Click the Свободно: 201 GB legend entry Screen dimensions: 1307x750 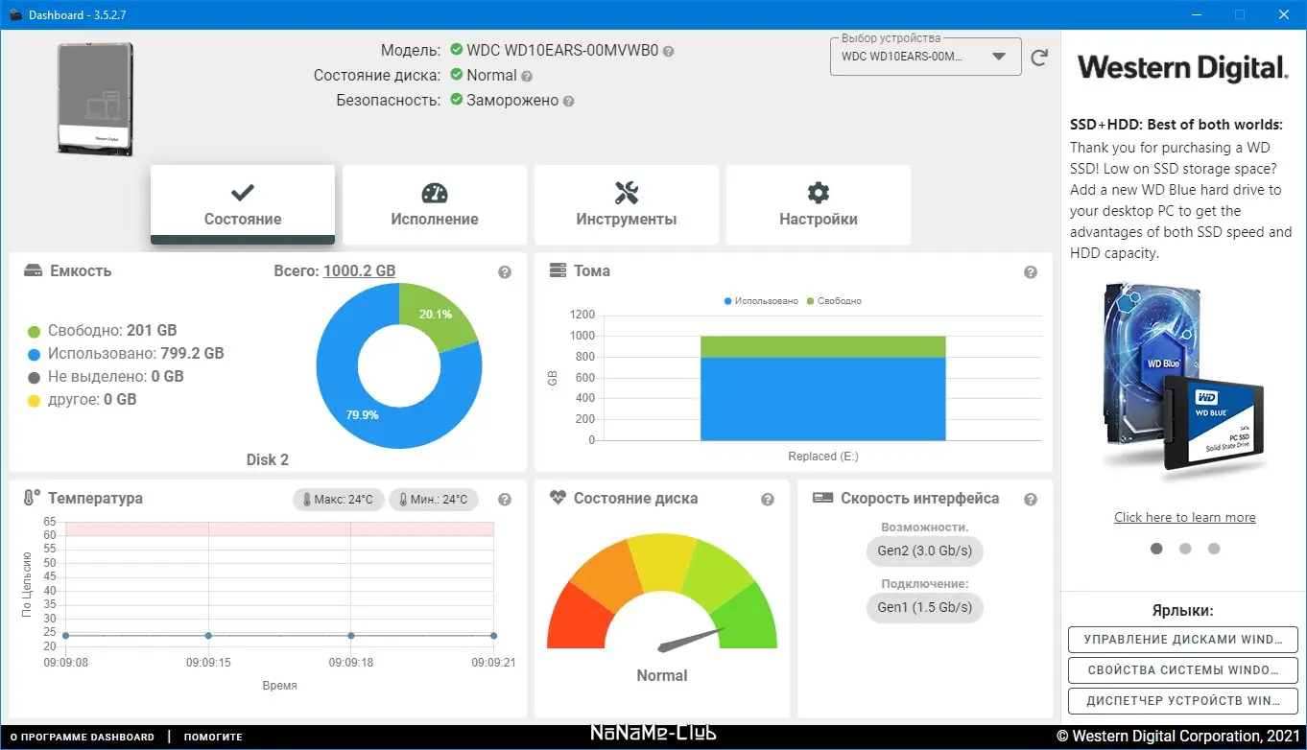(102, 331)
